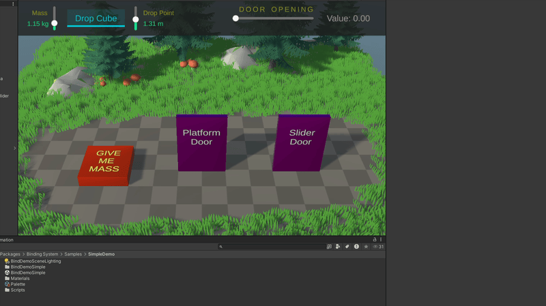
Task: Open the Materials folder
Action: [20, 278]
